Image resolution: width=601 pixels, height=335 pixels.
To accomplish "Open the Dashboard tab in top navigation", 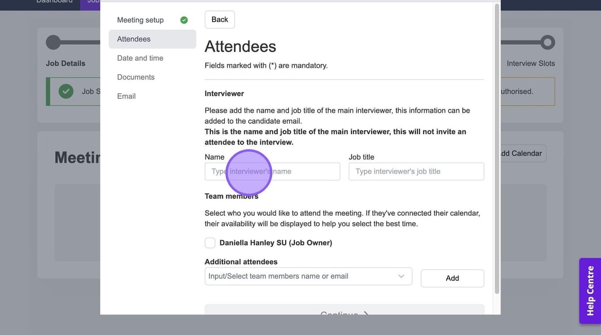I will [55, 2].
